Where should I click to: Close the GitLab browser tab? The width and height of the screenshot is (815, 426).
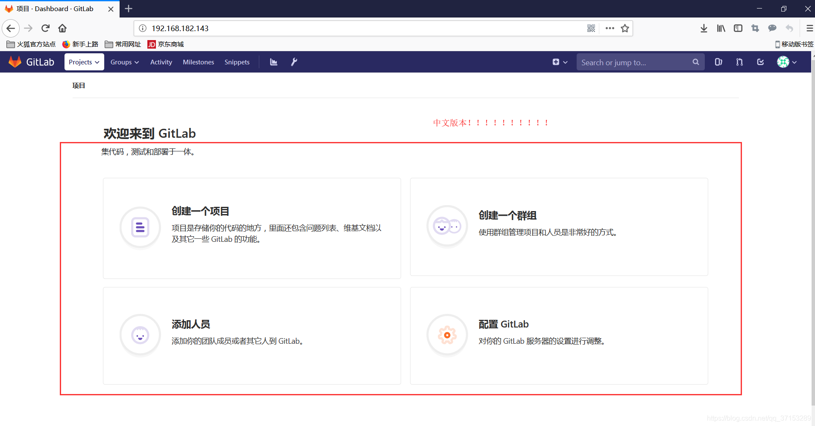(111, 9)
